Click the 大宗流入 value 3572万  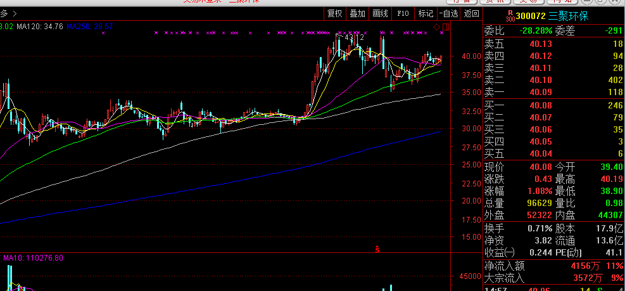coord(588,278)
